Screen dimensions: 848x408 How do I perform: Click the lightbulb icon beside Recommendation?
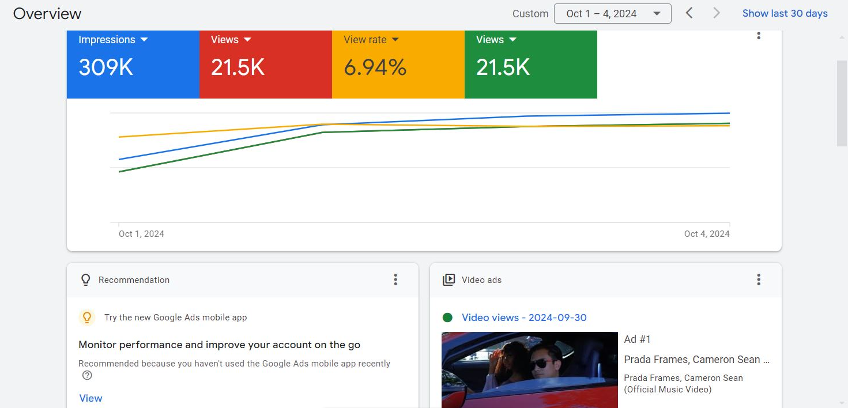tap(86, 279)
